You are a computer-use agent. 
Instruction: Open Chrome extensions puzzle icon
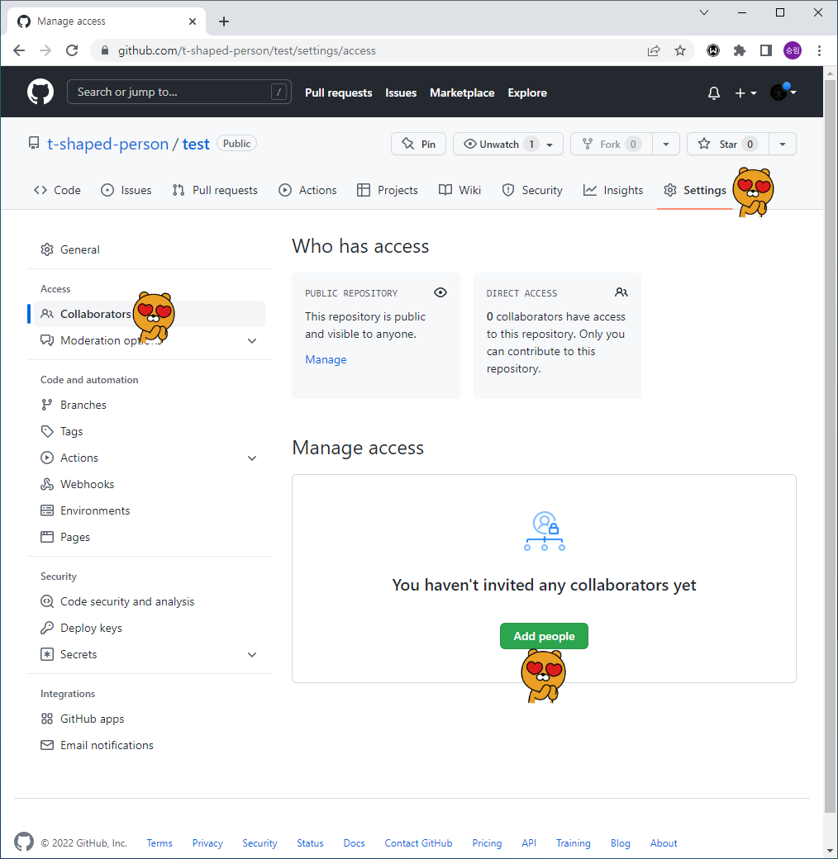pos(740,50)
